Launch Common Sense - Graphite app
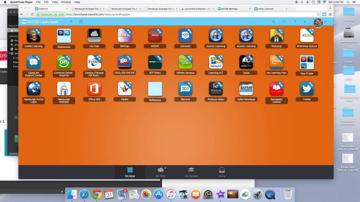Image resolution: width=360 pixels, height=202 pixels. (x=64, y=62)
